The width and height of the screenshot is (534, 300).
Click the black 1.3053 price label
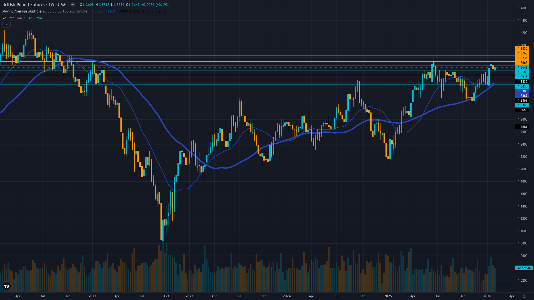[523, 110]
